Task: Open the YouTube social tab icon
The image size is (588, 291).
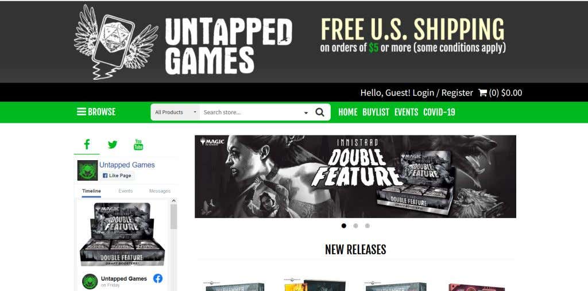Action: (138, 145)
